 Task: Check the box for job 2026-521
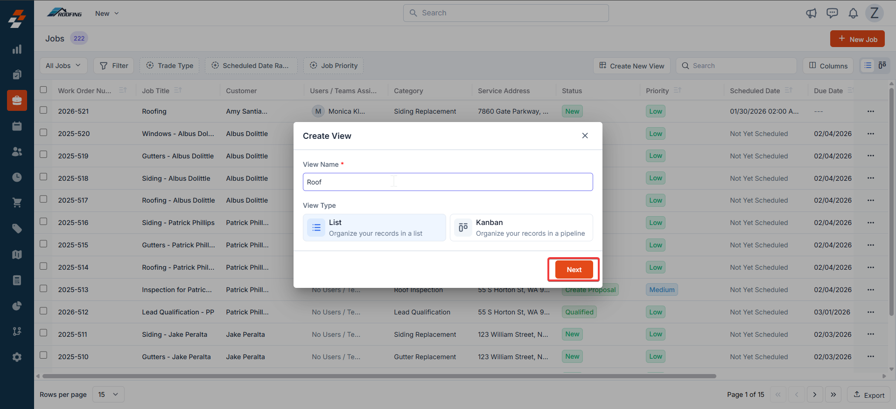[43, 110]
